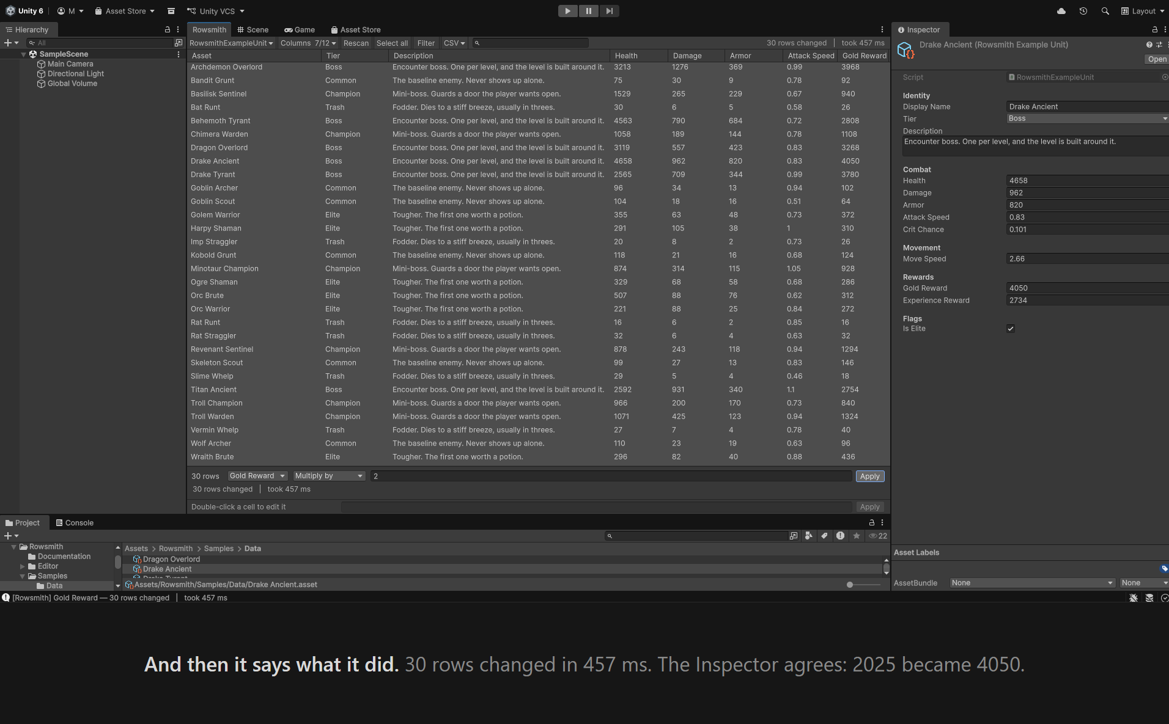The image size is (1169, 724).
Task: Click Search by Label tag icon
Action: (x=824, y=536)
